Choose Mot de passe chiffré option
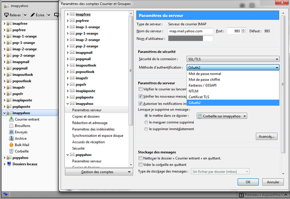 click(x=233, y=79)
